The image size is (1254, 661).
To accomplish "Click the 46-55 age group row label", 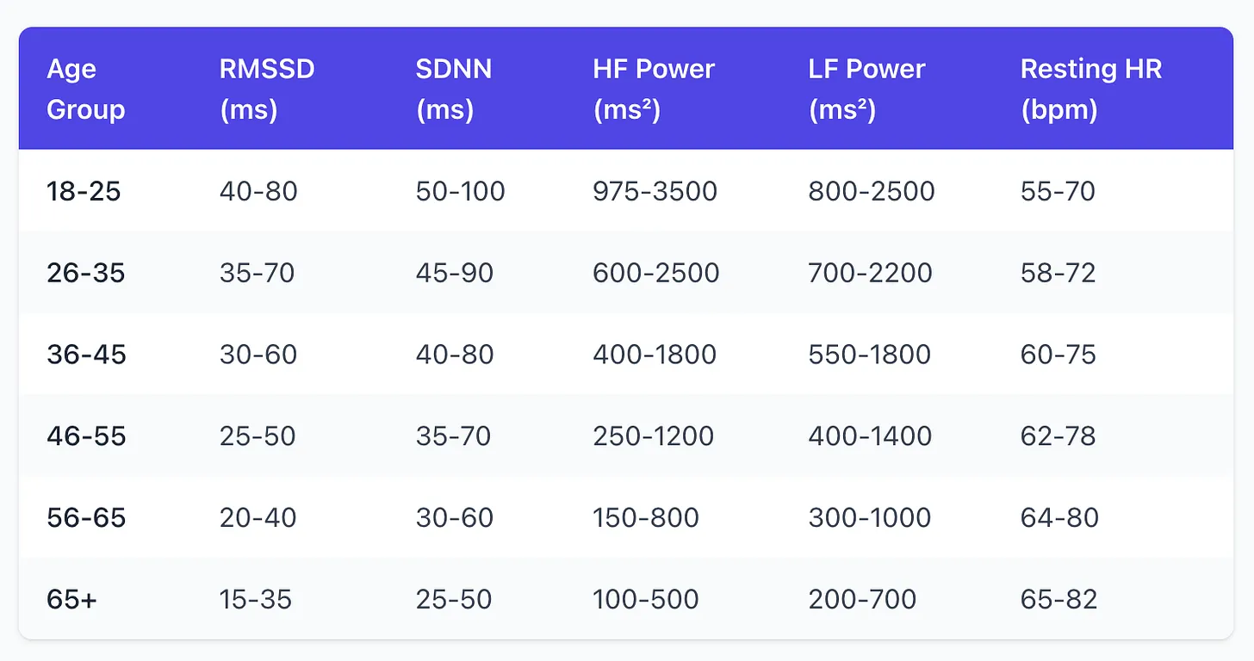I will coord(86,436).
